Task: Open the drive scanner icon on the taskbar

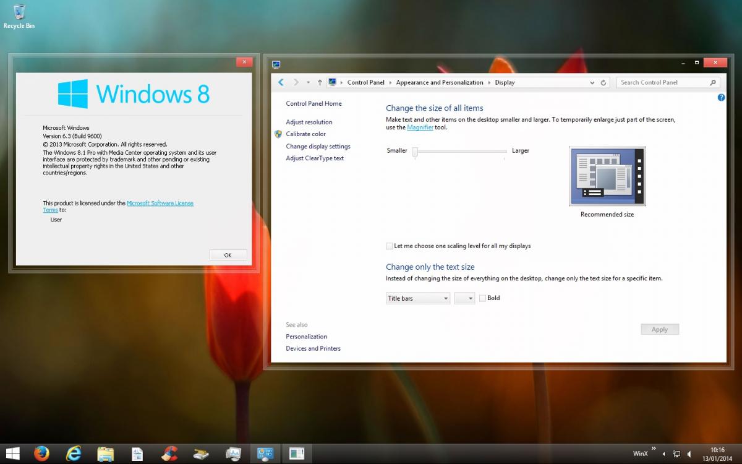Action: [201, 453]
